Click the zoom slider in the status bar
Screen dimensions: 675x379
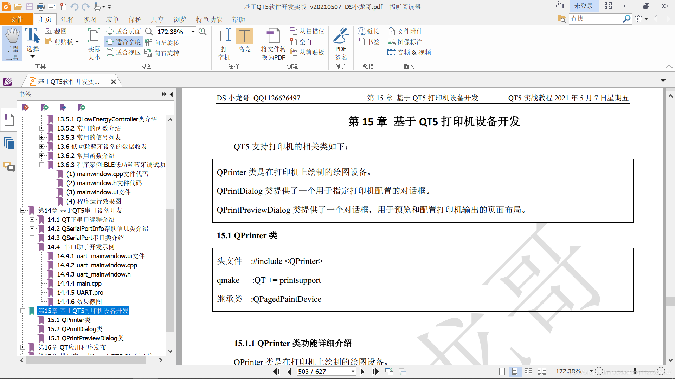pos(635,371)
